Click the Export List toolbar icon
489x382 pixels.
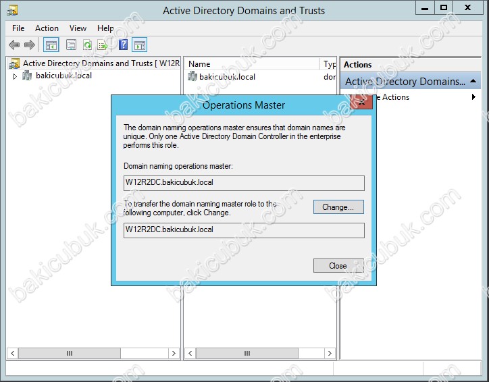(103, 45)
